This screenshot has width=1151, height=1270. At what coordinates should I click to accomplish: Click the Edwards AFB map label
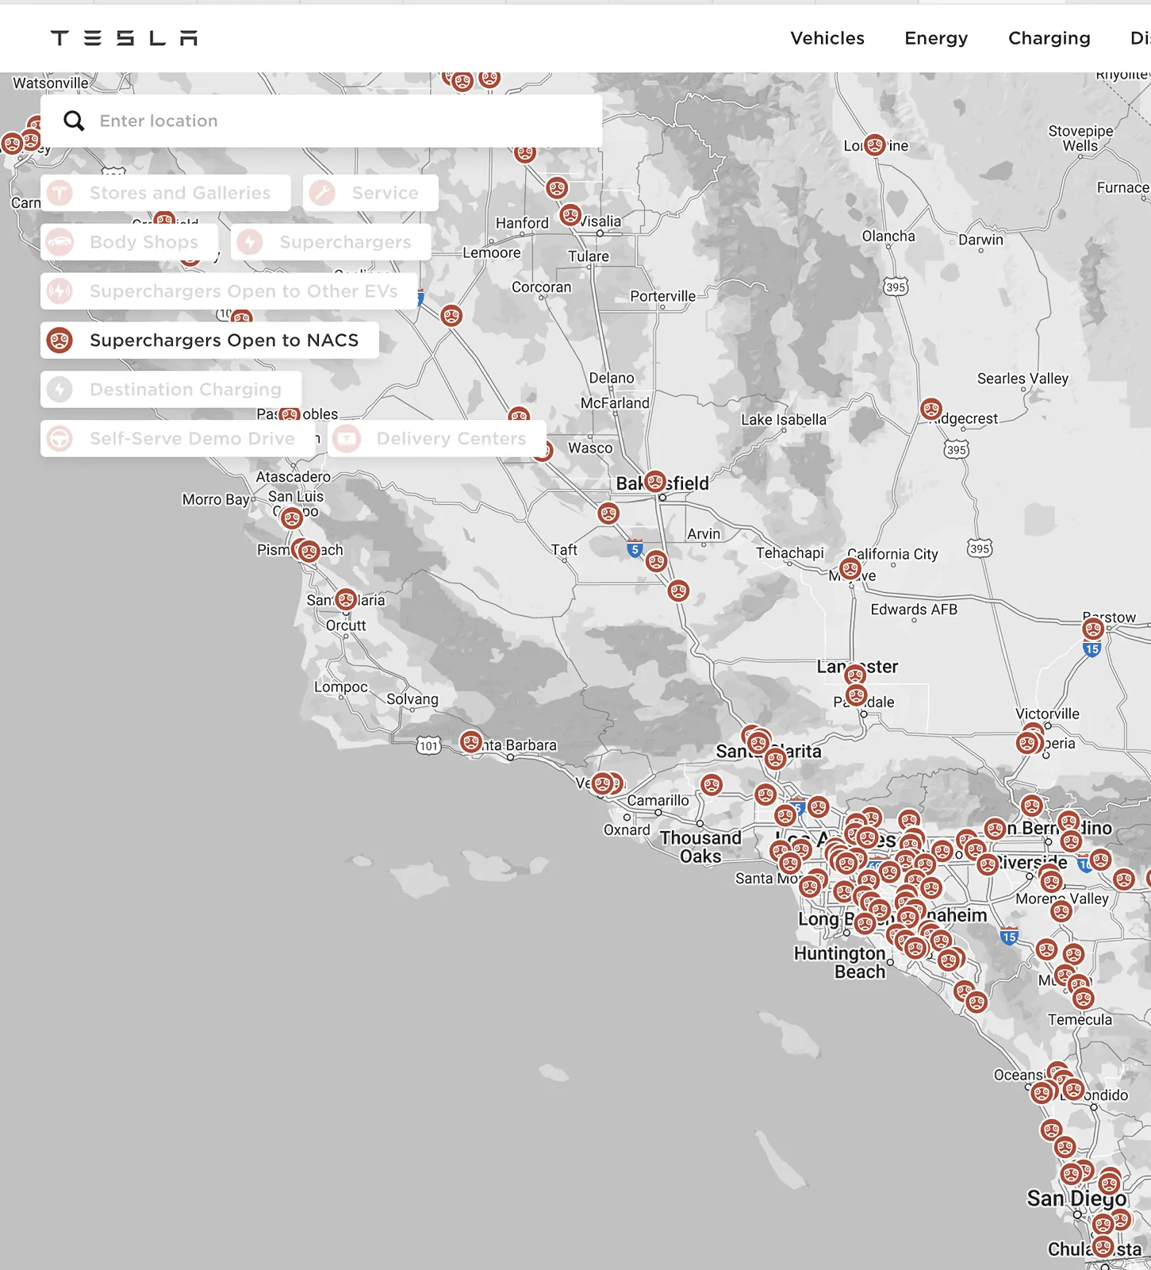point(914,610)
